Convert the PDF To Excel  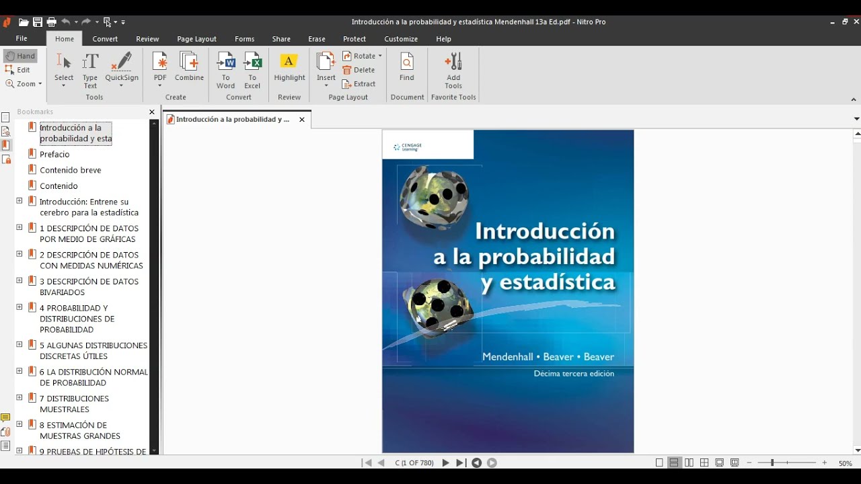pos(252,69)
